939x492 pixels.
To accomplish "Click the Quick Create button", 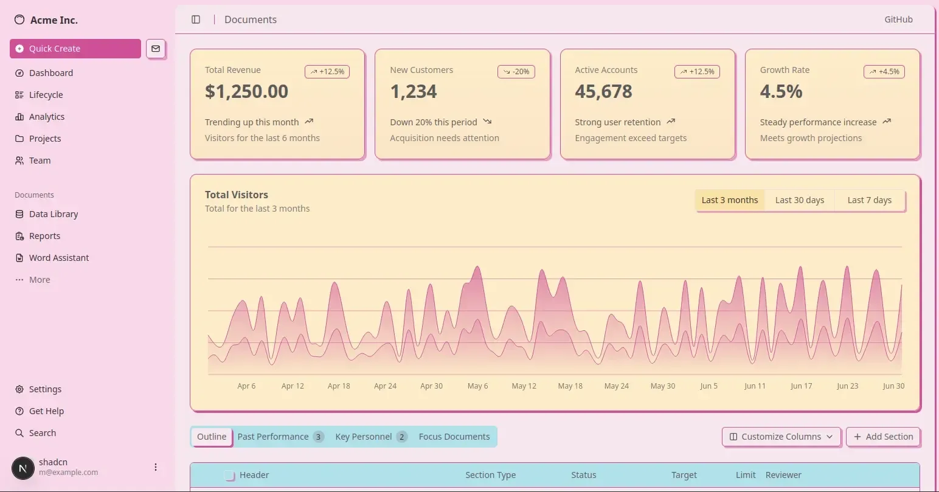I will pyautogui.click(x=75, y=49).
